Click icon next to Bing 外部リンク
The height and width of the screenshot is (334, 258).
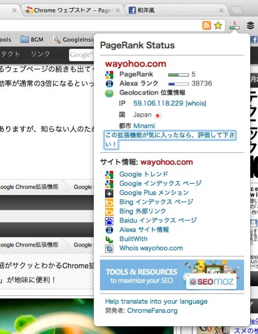pyautogui.click(x=109, y=212)
